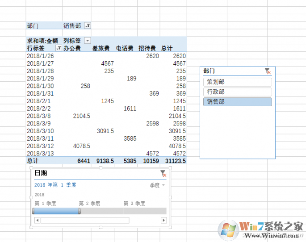This screenshot has height=242, width=306.
Task: Open the 列标签 column labels dropdown
Action: [x=88, y=41]
